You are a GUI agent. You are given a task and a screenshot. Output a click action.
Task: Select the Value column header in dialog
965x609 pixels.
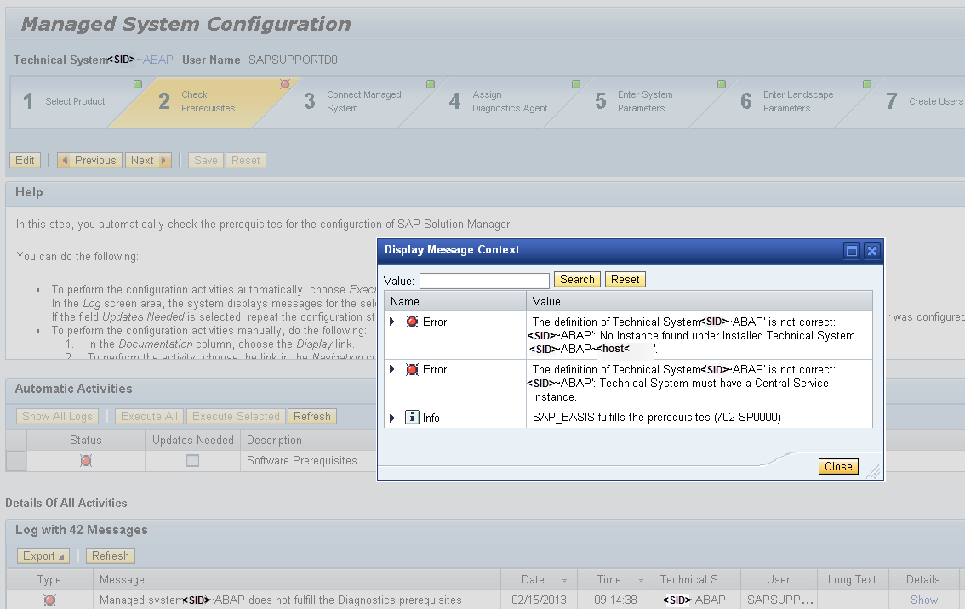[699, 301]
